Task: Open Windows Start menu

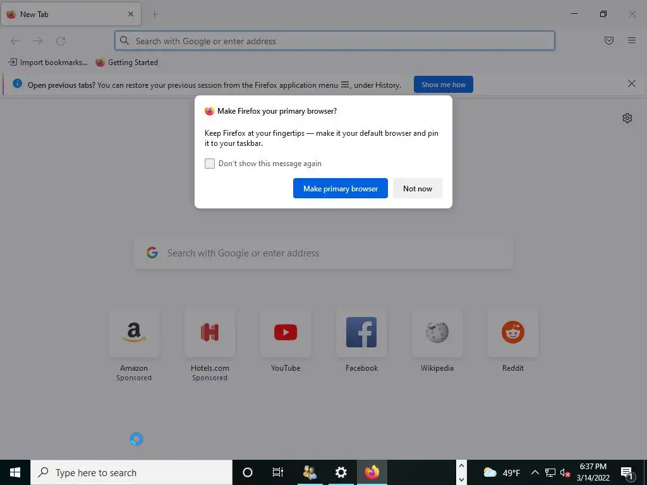Action: [x=15, y=472]
